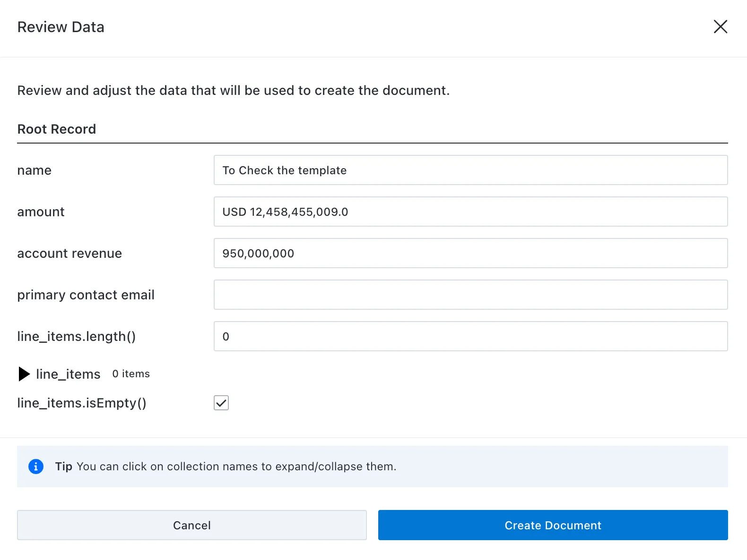
Task: Click the Create Document button
Action: tap(553, 525)
